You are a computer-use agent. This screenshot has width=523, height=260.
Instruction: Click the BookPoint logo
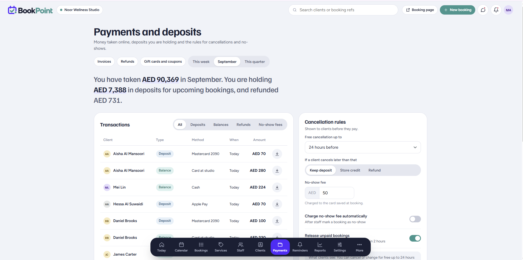[x=30, y=10]
